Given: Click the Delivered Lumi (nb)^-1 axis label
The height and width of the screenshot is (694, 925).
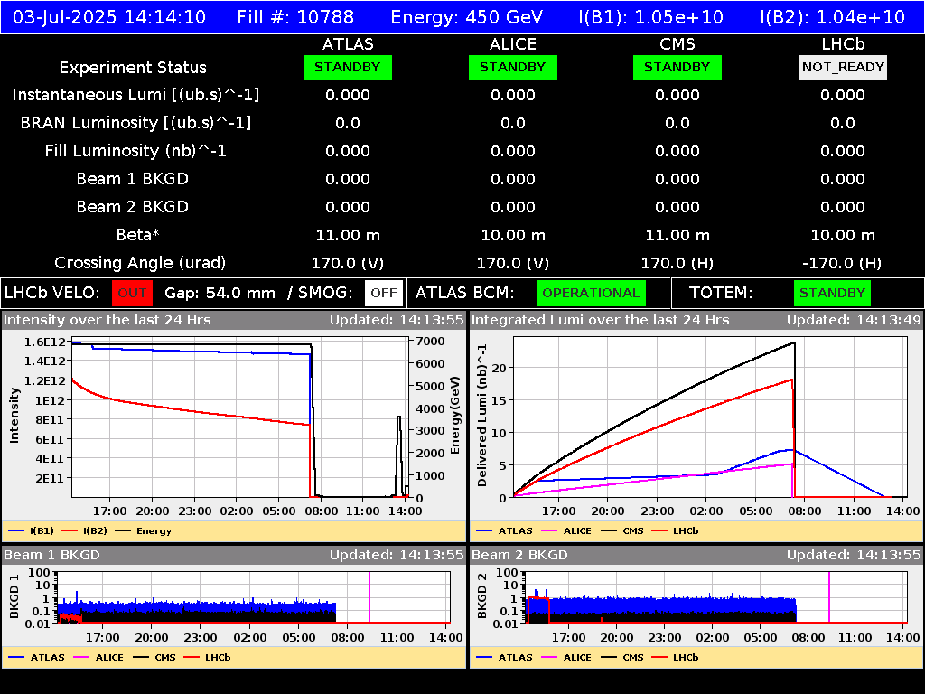Looking at the screenshot, I should 482,415.
